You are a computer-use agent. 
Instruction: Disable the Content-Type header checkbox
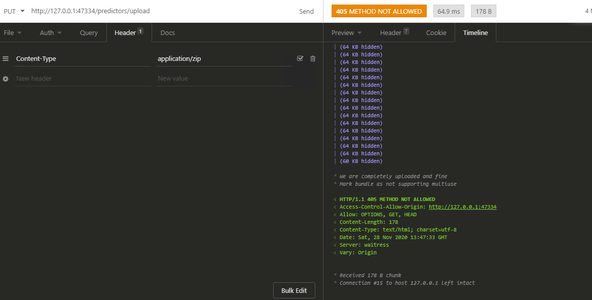pos(300,58)
